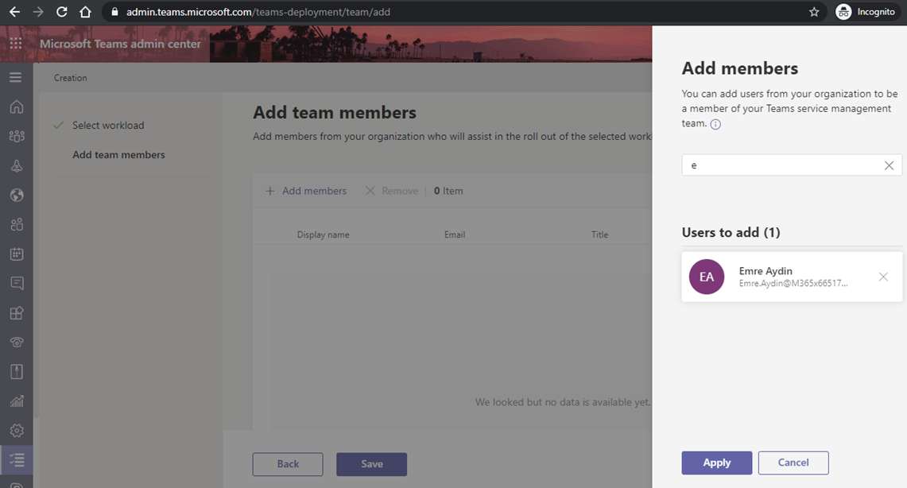Open the Analytics & reports chart icon
This screenshot has width=907, height=488.
17,401
